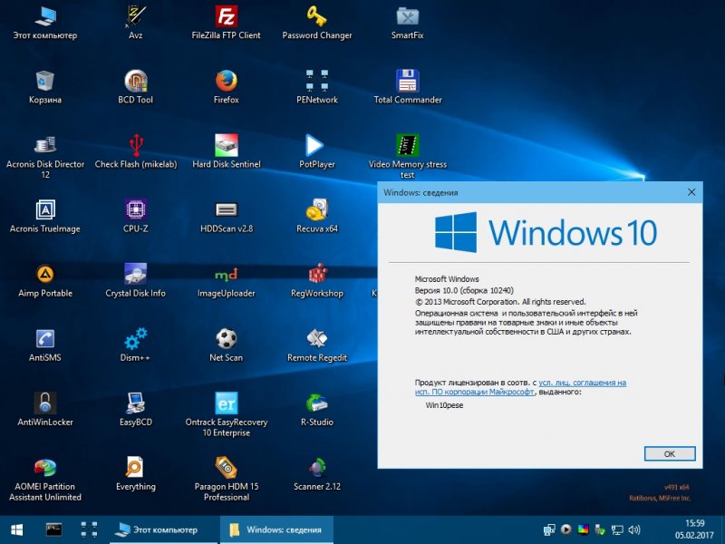725x544 pixels.
Task: Open the Windows Start button
Action: [x=17, y=529]
